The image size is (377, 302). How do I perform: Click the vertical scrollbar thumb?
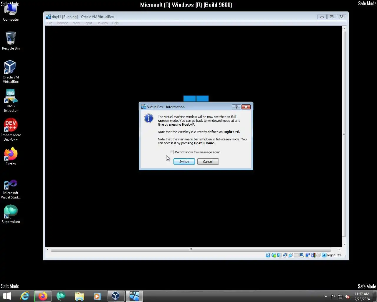tap(344, 134)
